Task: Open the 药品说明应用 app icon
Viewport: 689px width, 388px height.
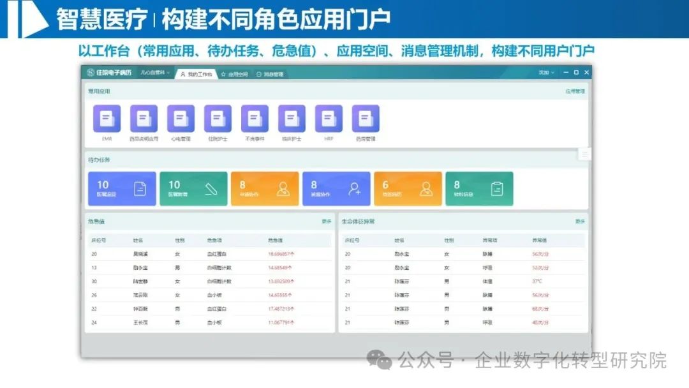Action: pyautogui.click(x=144, y=119)
